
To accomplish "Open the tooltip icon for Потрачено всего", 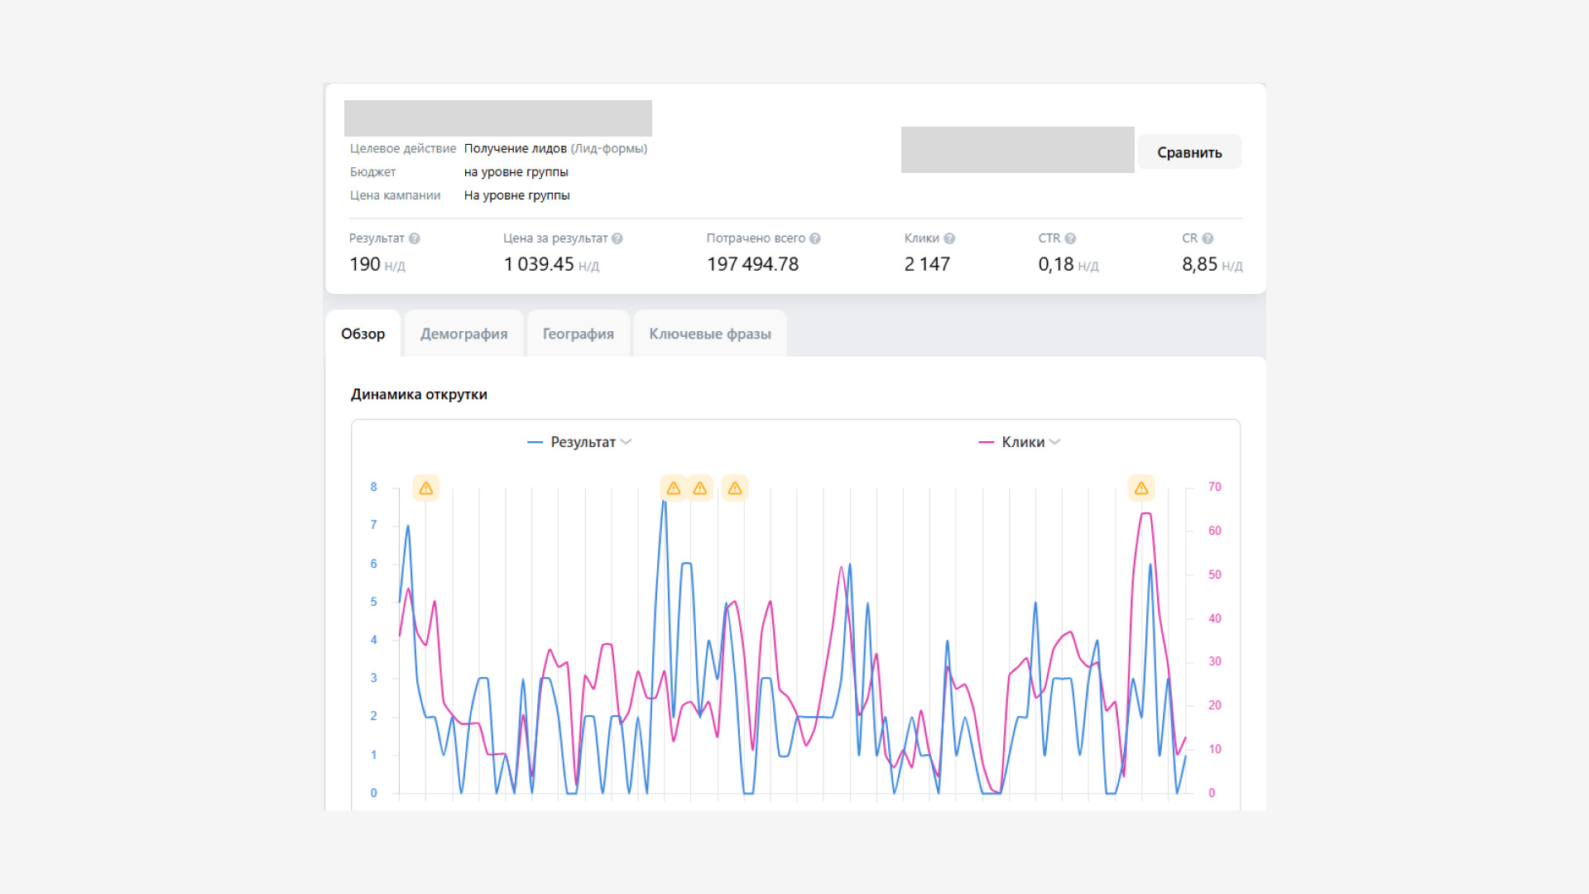I will click(x=815, y=238).
